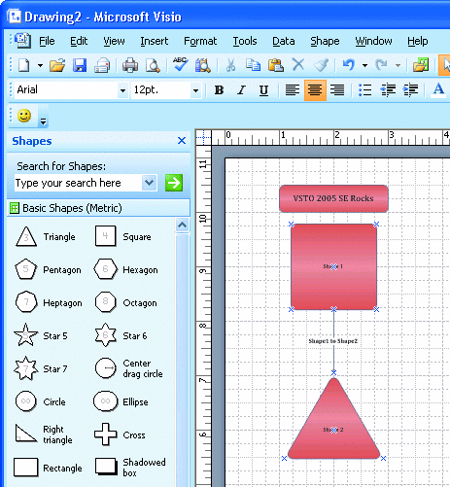
Task: Close the Shapes panel
Action: (x=182, y=141)
